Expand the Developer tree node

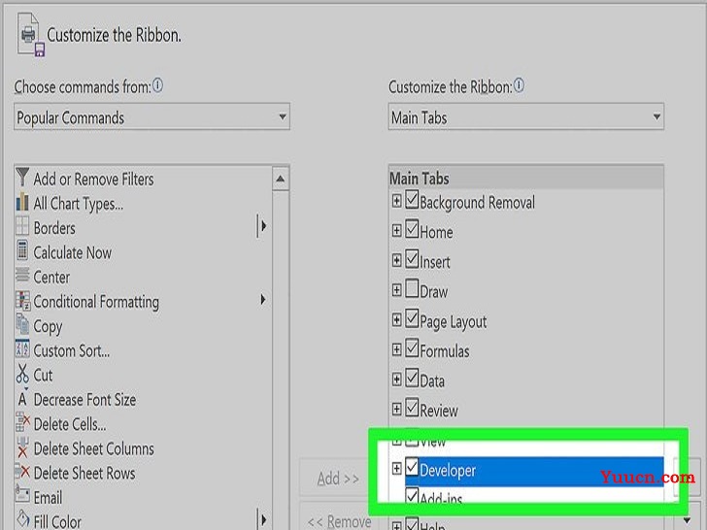(396, 469)
